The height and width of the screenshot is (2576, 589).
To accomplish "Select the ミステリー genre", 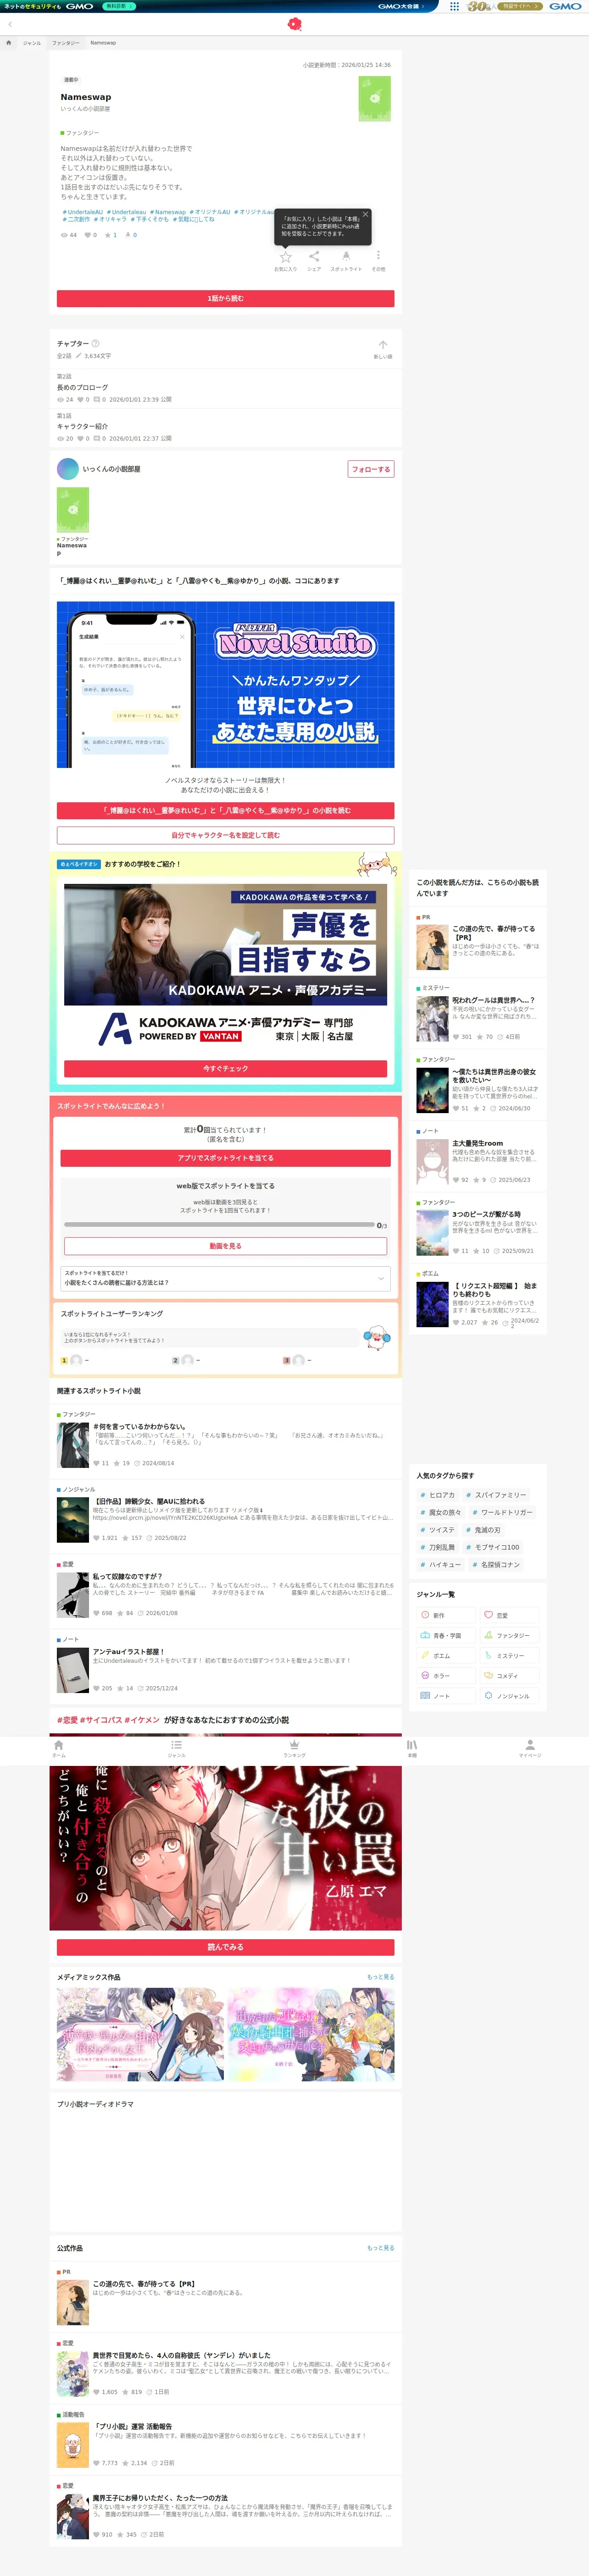I will pos(510,1655).
